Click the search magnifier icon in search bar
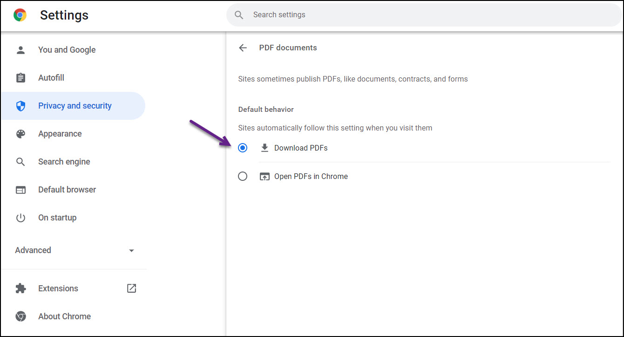The height and width of the screenshot is (337, 624). [239, 15]
